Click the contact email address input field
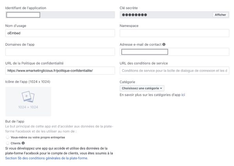Image resolution: width=234 pixels, height=166 pixels. [174, 52]
